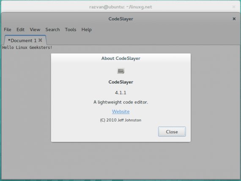Open the Search menu
The width and height of the screenshot is (241, 181).
pyautogui.click(x=52, y=30)
